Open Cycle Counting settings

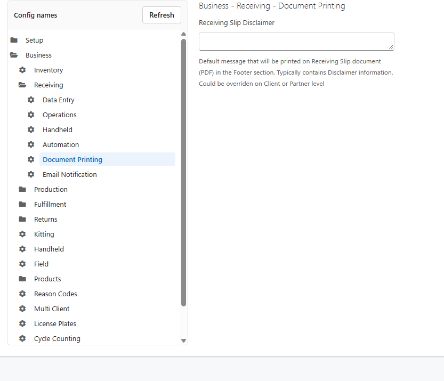tap(57, 339)
